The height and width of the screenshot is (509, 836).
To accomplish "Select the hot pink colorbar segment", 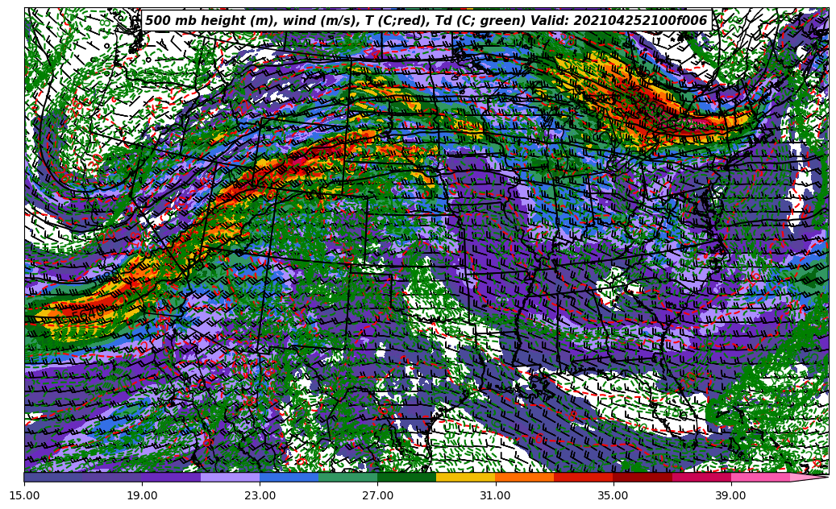I will (760, 477).
